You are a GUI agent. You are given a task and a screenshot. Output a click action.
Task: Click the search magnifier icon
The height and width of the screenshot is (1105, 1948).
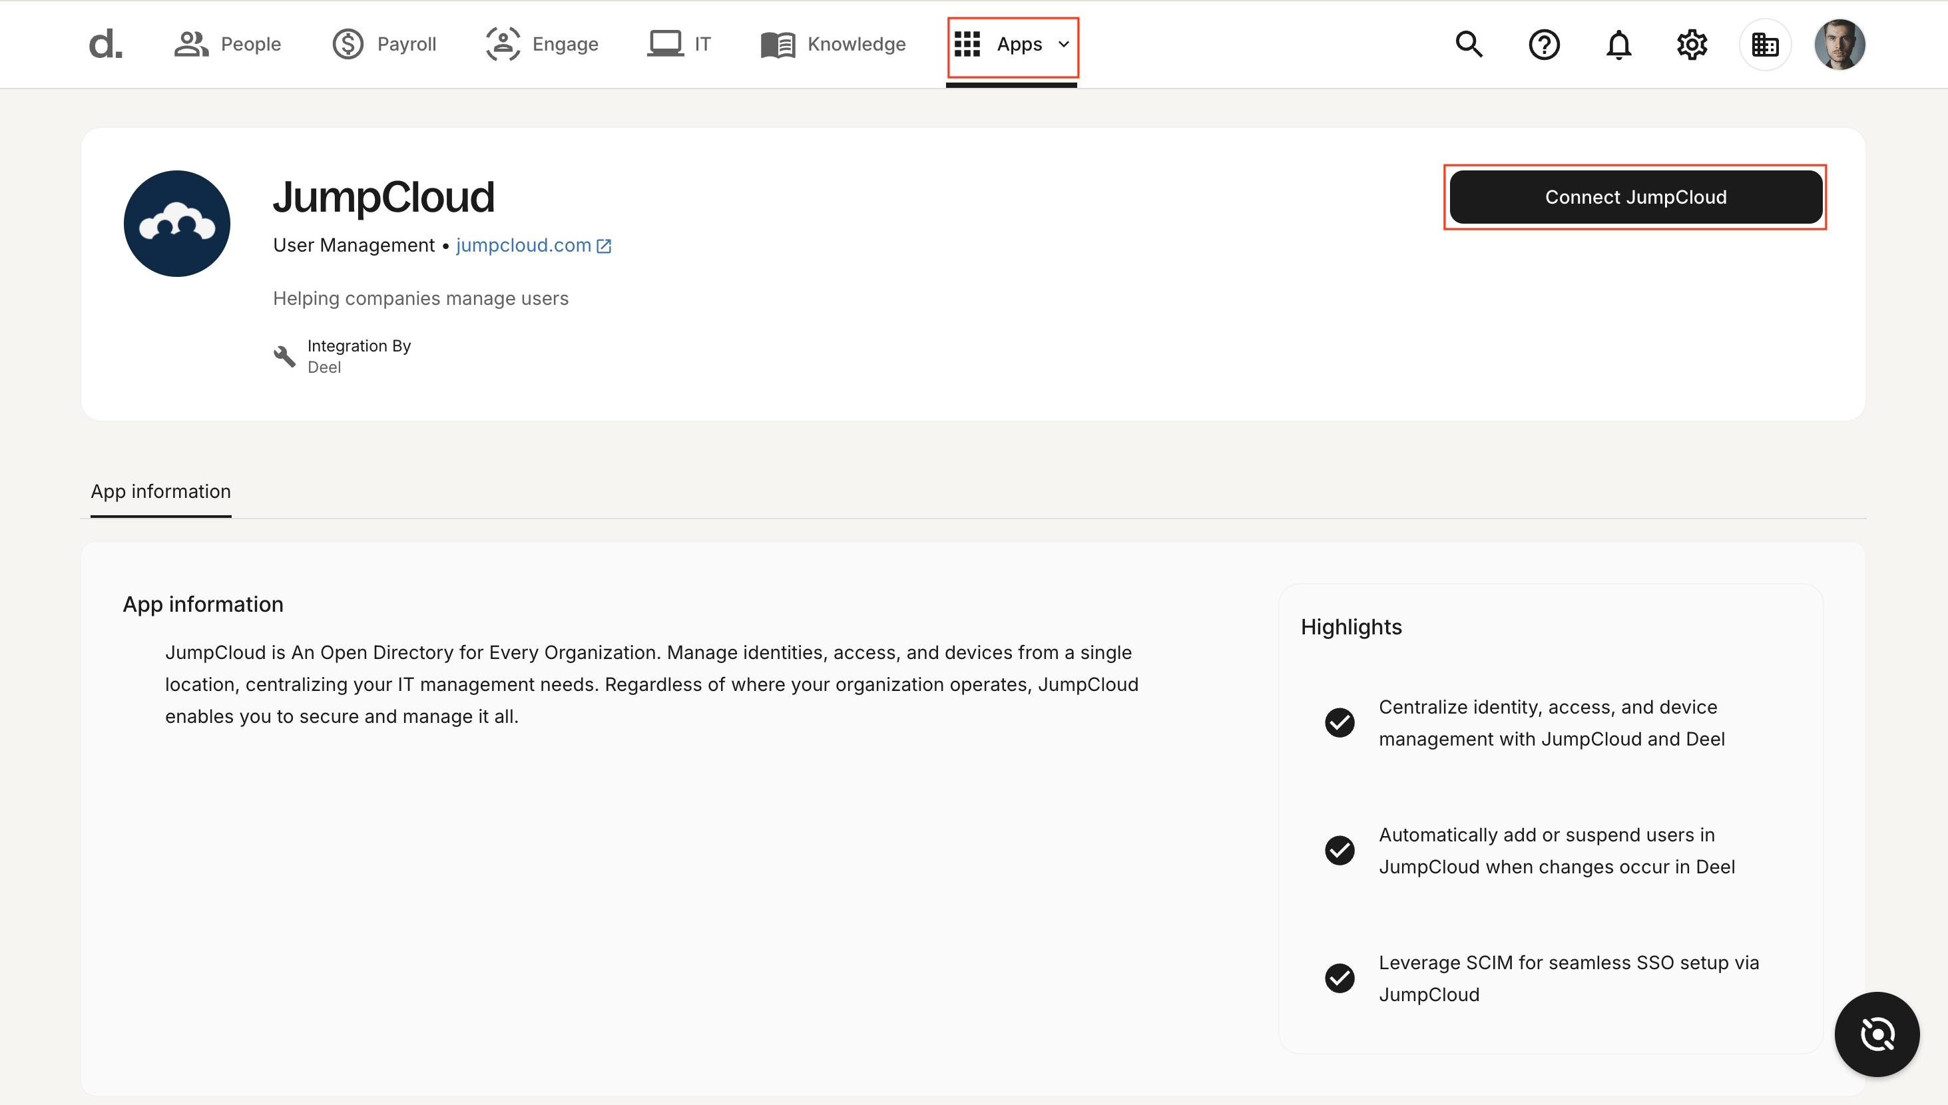tap(1469, 44)
